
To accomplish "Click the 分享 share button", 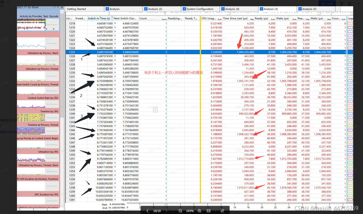I will coord(327,4).
